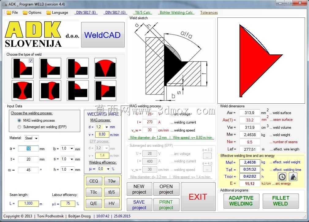309x222 pixels.
Task: Click the status bar date 25.09.2015
Action: 122,216
